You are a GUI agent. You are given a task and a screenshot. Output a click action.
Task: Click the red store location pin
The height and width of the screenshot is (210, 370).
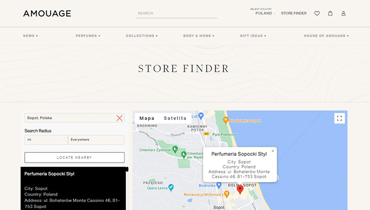[240, 189]
